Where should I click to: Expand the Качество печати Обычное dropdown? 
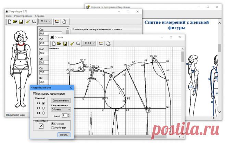pyautogui.click(x=61, y=109)
